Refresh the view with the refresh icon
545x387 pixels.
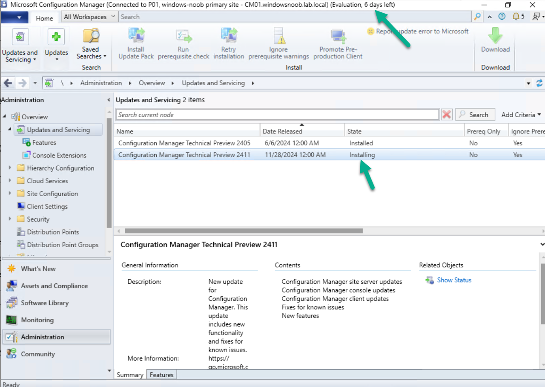click(539, 83)
